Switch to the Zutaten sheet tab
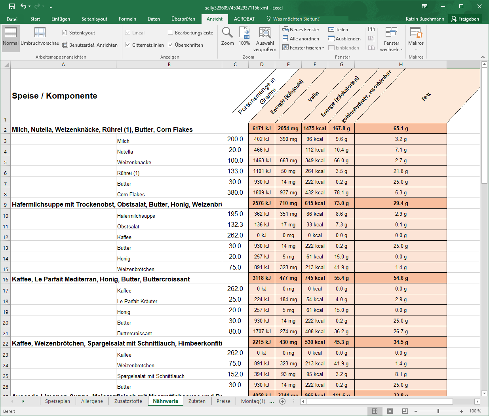This screenshot has width=489, height=416. point(197,401)
